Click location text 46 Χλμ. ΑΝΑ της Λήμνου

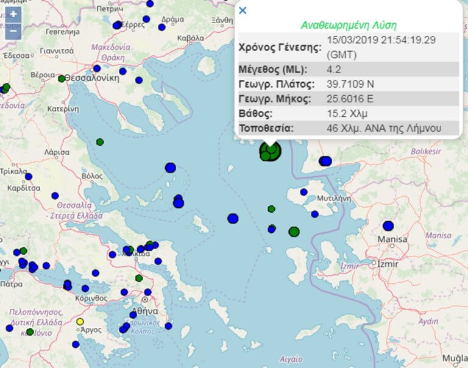click(384, 128)
